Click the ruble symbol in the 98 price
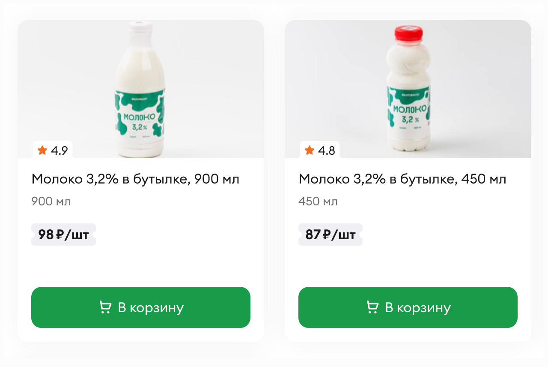The image size is (548, 367). point(60,235)
